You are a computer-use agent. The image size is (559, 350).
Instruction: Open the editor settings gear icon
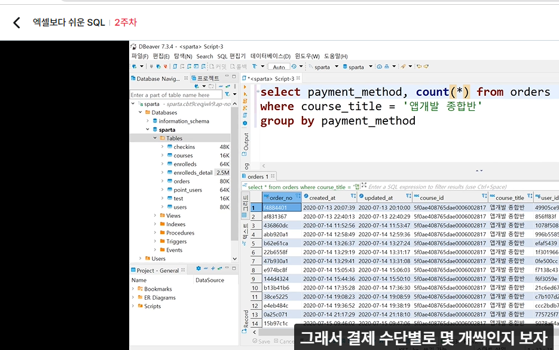click(245, 123)
